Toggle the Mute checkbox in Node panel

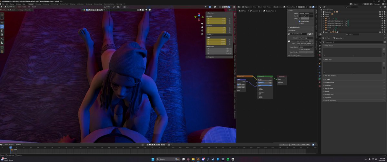point(299,24)
